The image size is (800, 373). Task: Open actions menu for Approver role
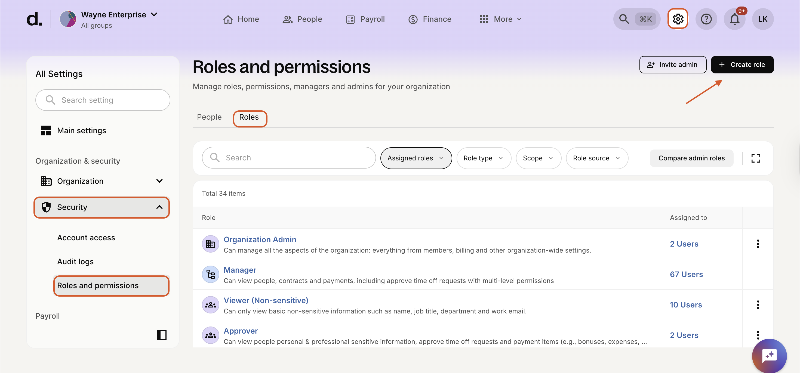(x=758, y=335)
